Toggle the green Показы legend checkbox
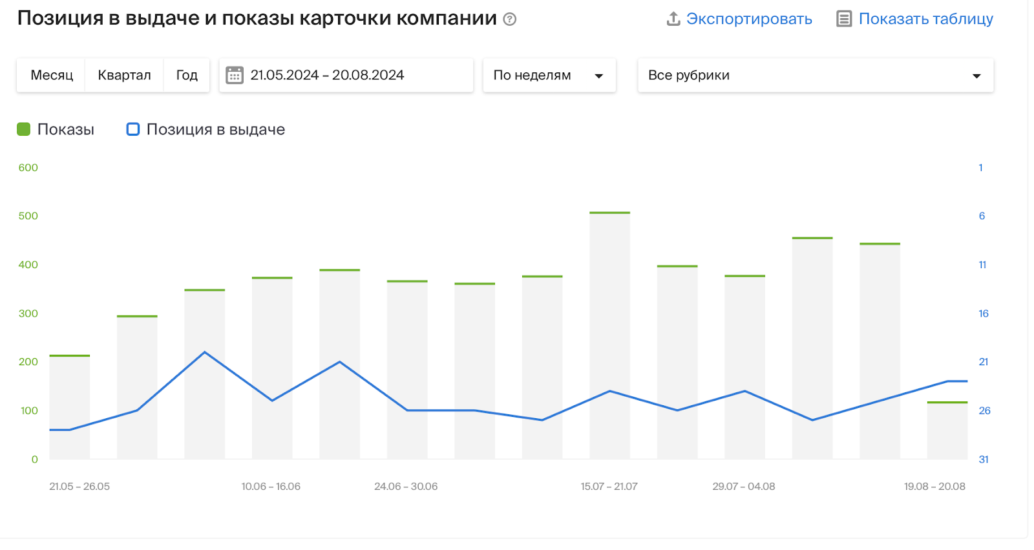 point(24,129)
